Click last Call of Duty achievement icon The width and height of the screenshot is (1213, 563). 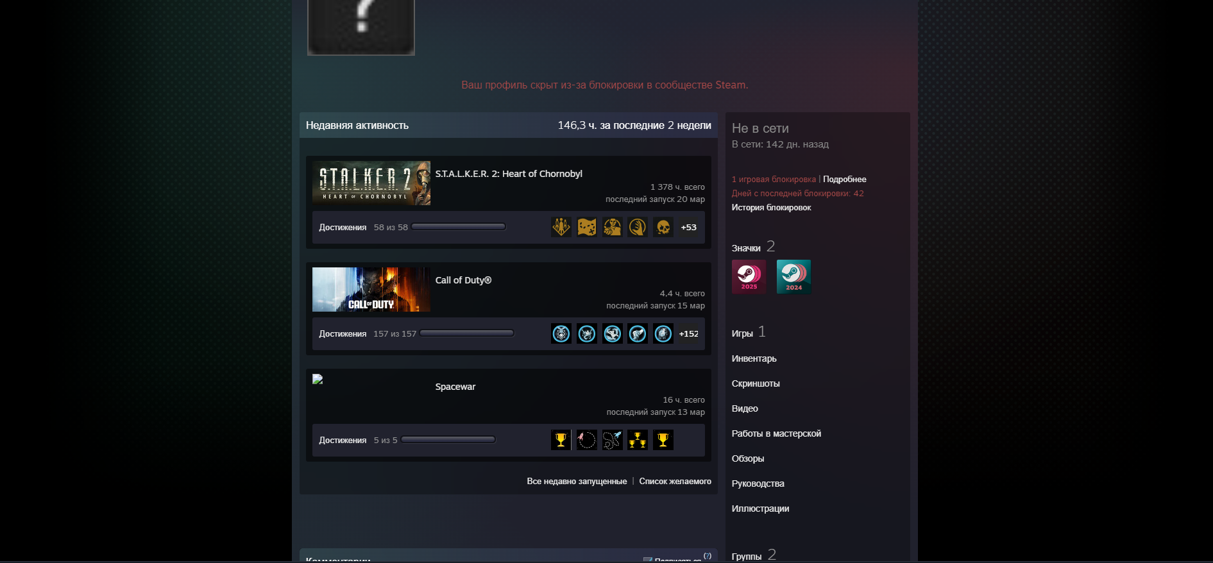663,333
